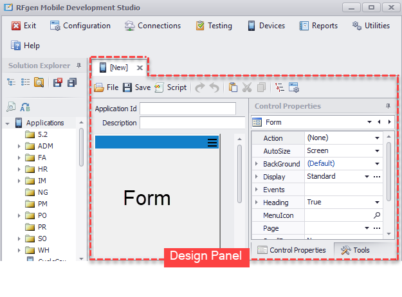Click the Page property ellipsis button
402x297 pixels.
point(377,228)
